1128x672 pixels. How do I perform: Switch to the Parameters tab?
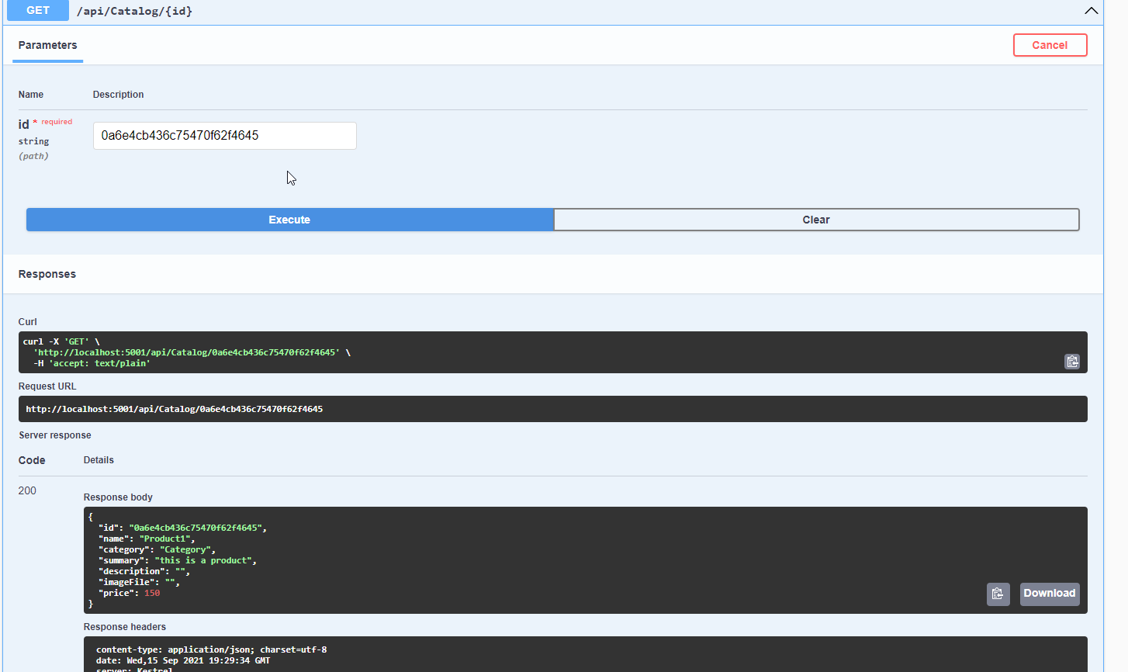(x=47, y=45)
